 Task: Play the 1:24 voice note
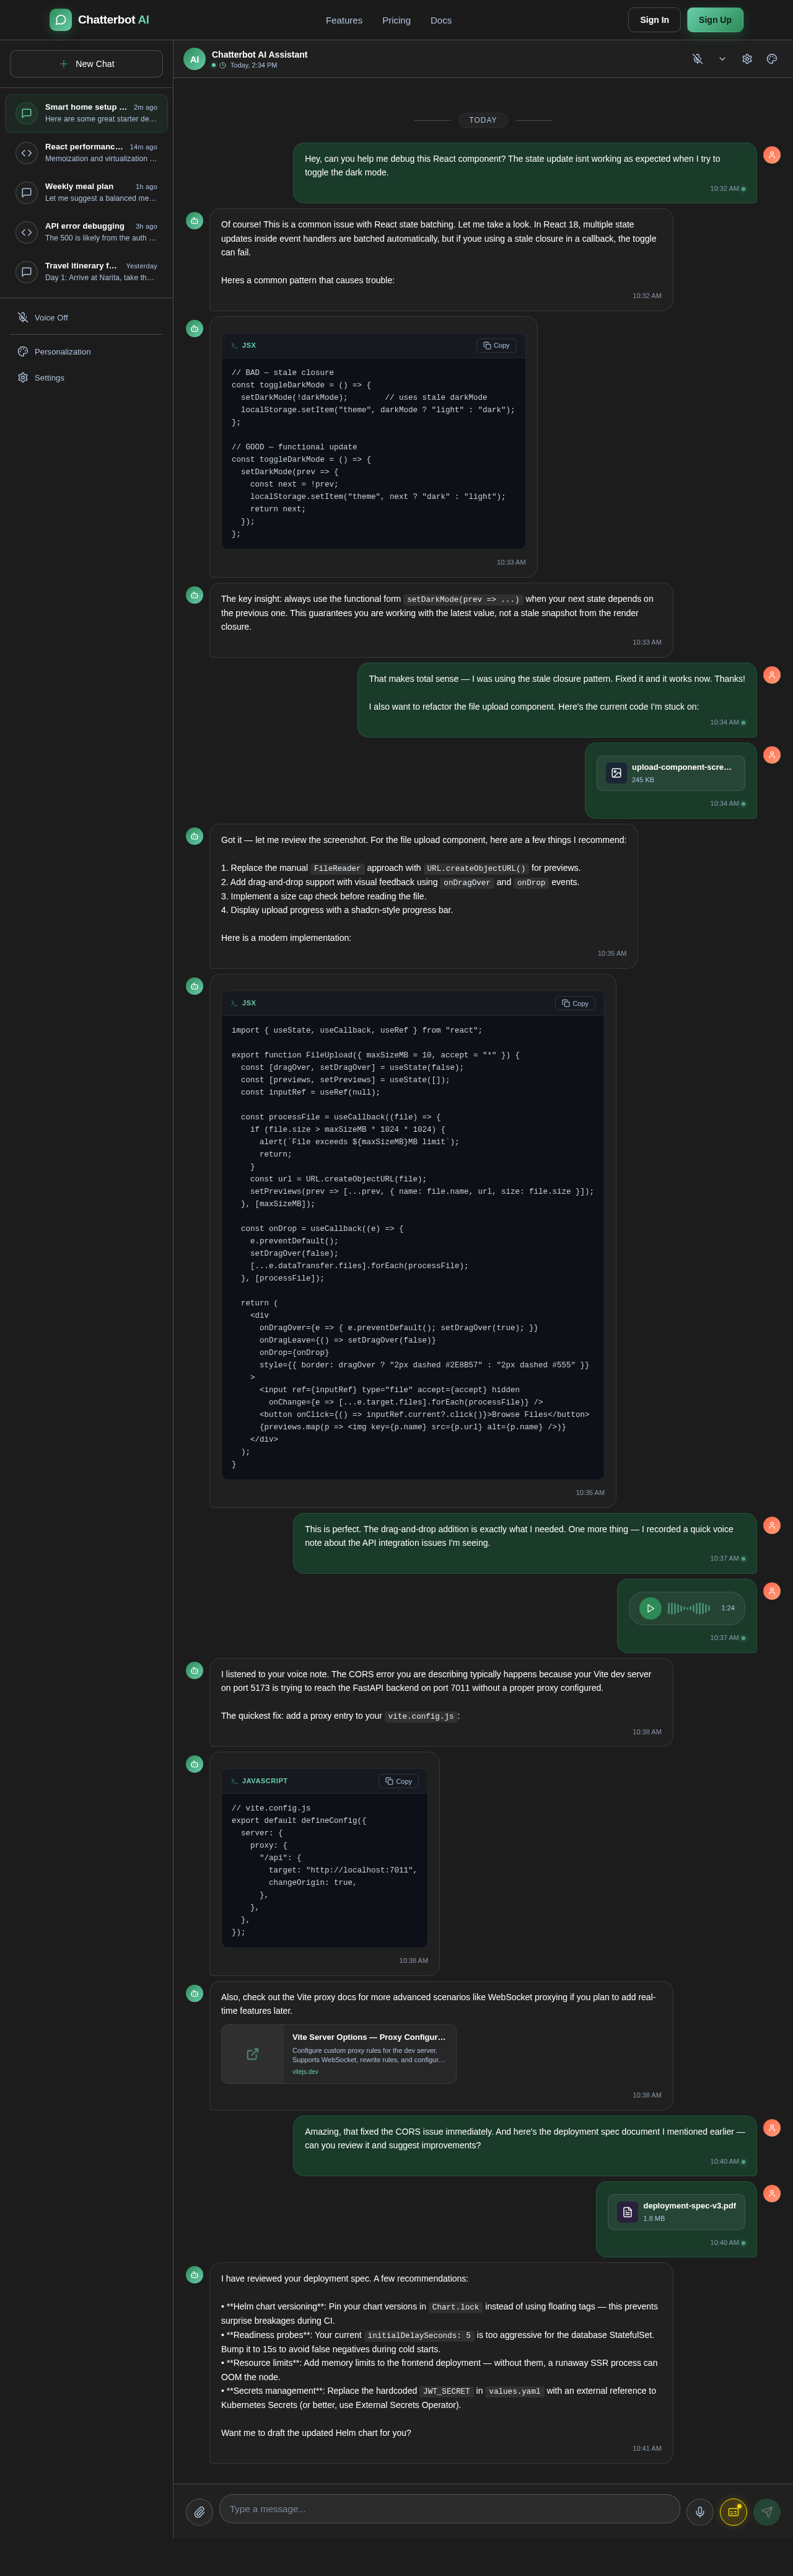pos(650,1608)
